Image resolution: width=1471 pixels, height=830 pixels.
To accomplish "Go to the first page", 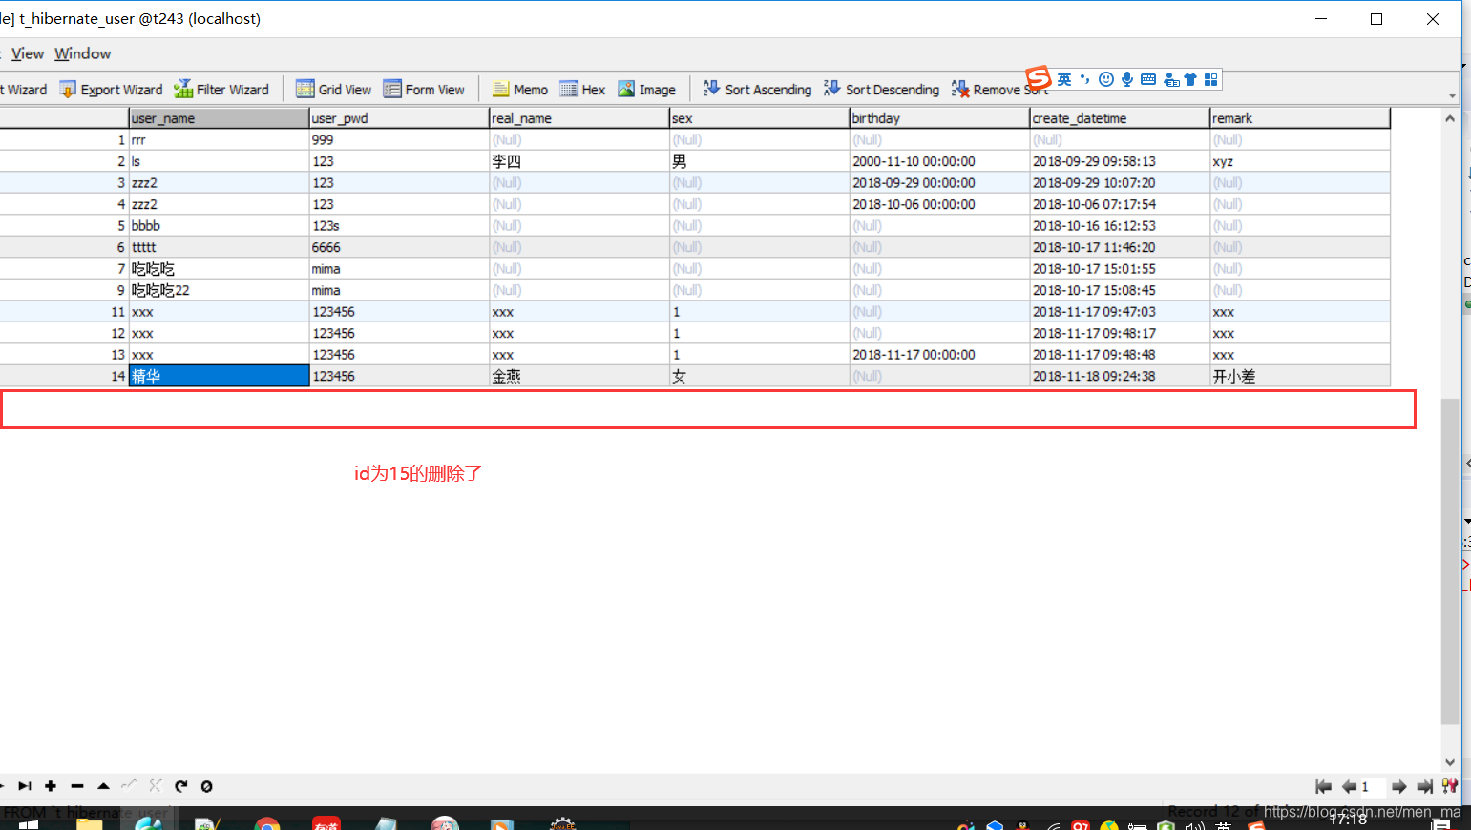I will [1323, 786].
